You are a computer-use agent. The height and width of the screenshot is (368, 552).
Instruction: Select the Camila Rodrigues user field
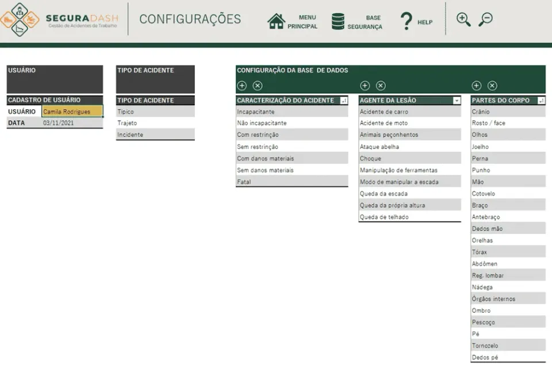click(72, 112)
